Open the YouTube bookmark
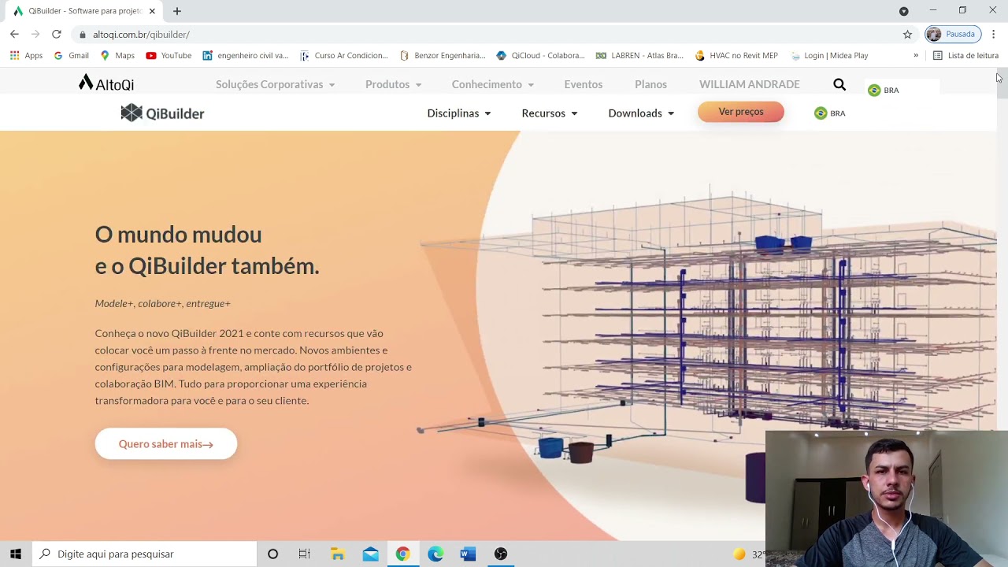 click(x=169, y=55)
